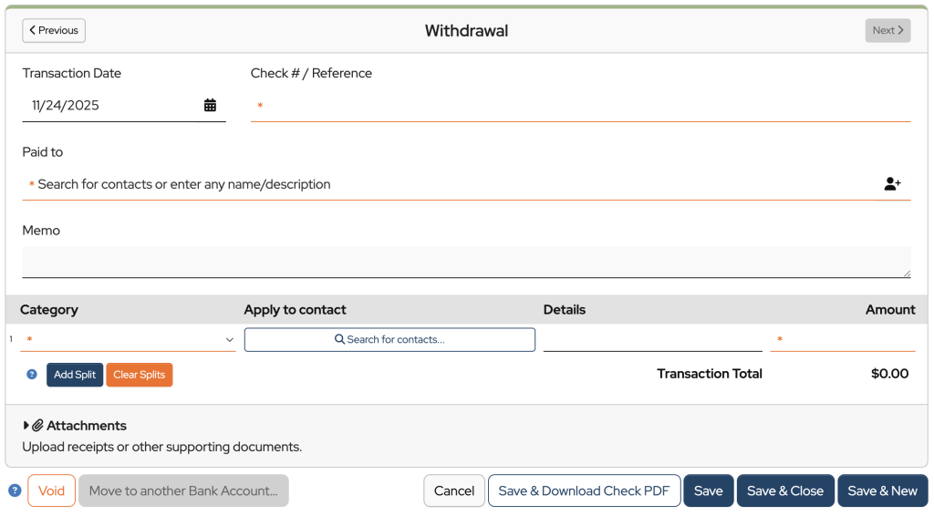Open the Category dropdown in split row
934x516 pixels.
click(128, 339)
